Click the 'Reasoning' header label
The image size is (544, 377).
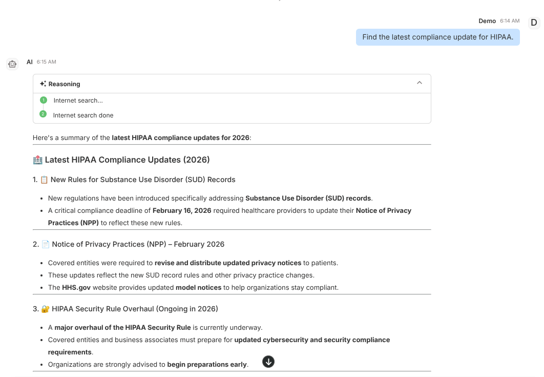tap(64, 84)
